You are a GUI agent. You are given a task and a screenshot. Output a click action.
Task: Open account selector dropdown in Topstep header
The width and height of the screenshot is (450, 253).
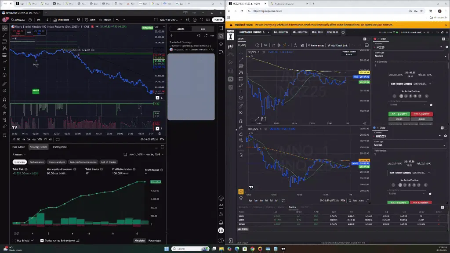click(254, 32)
